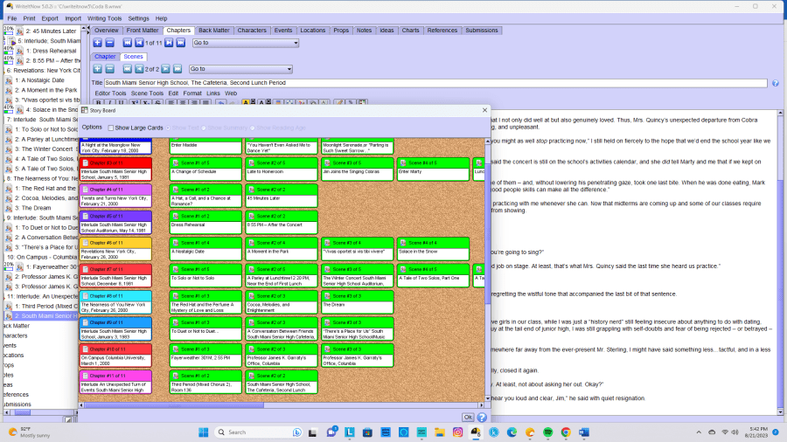This screenshot has height=442, width=787.
Task: Switch to the Characters tab
Action: click(252, 31)
